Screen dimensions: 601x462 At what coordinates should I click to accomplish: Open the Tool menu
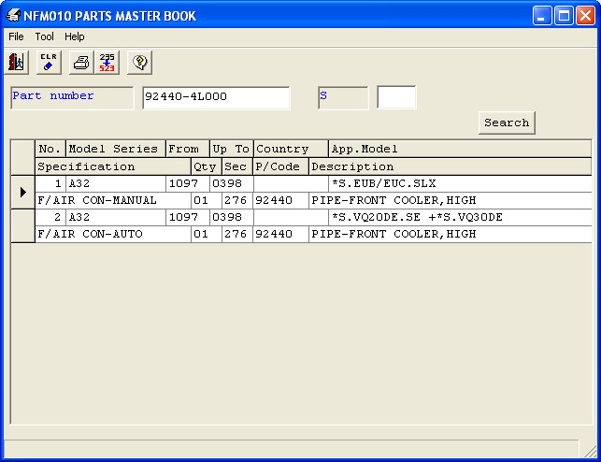click(x=45, y=36)
